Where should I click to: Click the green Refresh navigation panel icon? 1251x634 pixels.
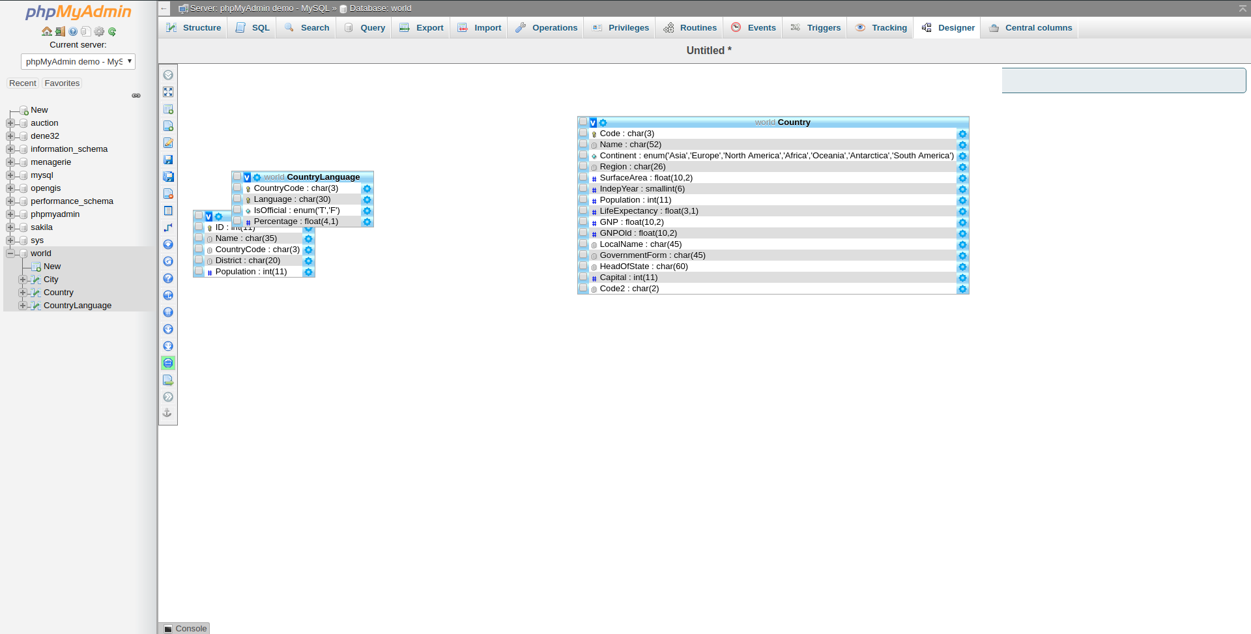[112, 31]
